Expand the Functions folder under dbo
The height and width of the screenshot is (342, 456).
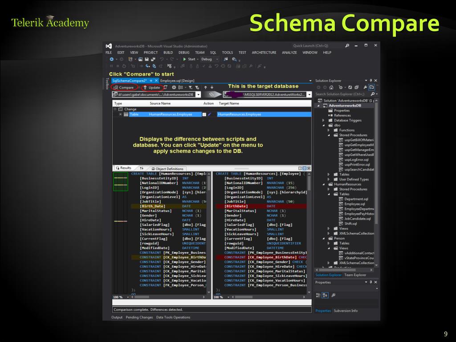coord(329,130)
